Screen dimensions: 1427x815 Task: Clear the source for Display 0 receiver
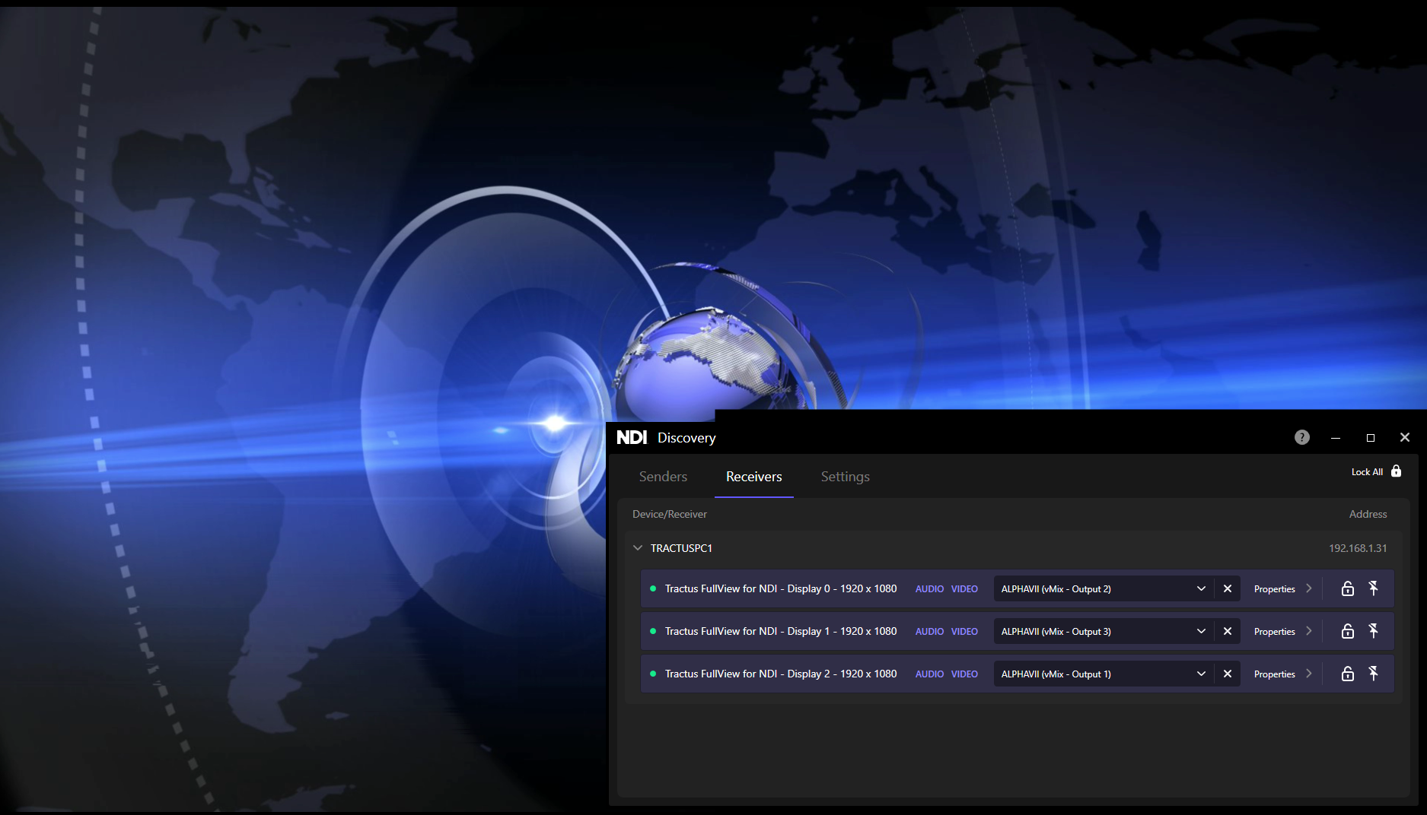pyautogui.click(x=1227, y=588)
